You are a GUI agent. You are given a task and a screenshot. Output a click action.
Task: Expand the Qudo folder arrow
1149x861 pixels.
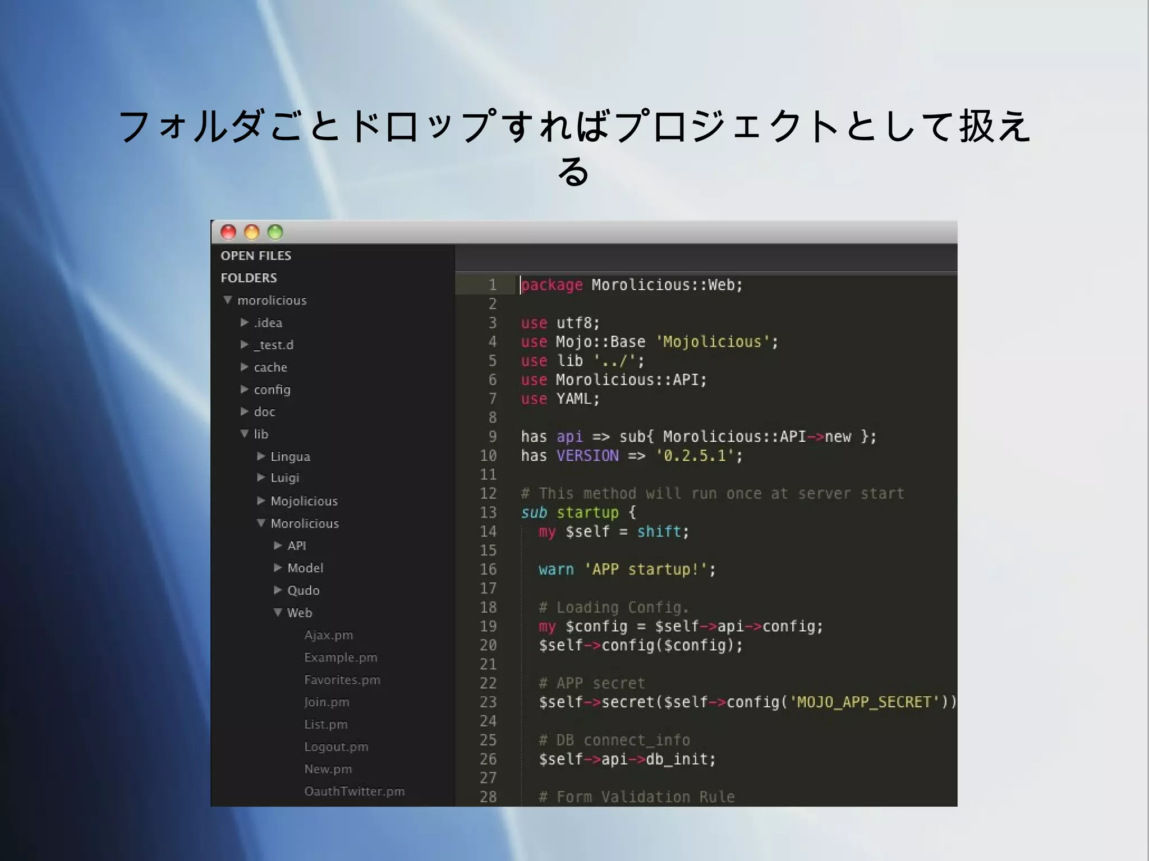click(278, 590)
